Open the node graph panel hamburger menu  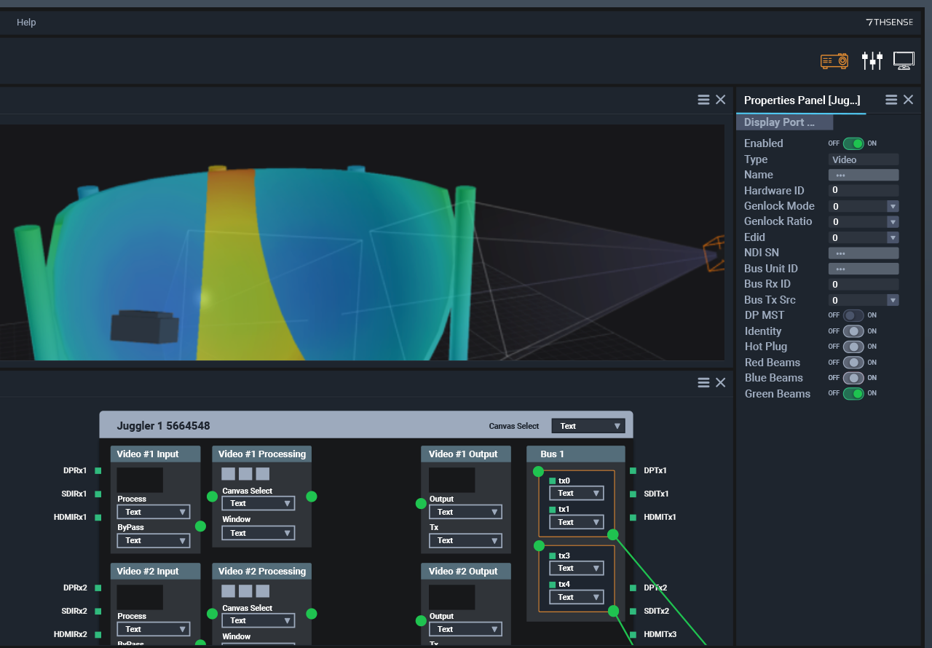coord(703,382)
